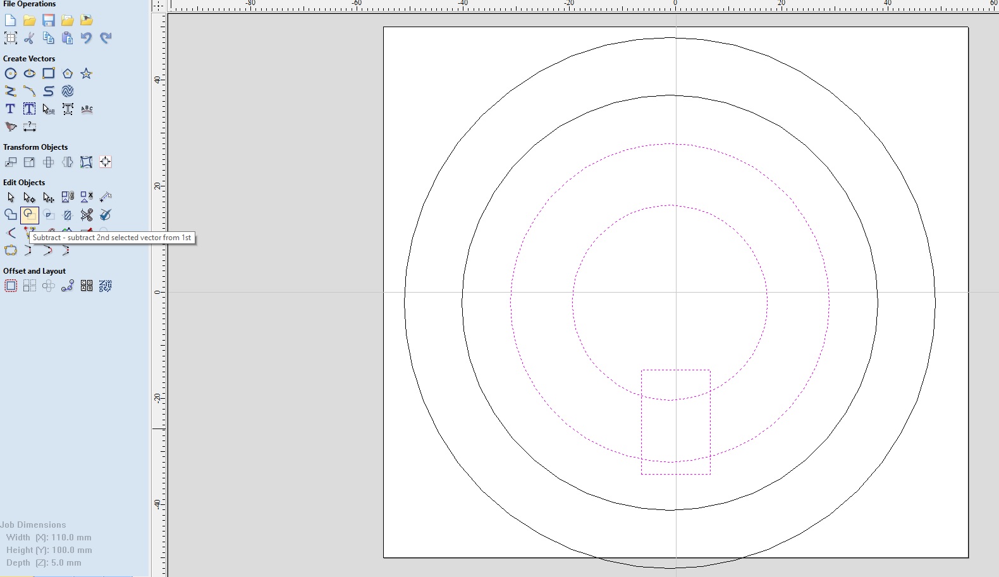Select the Draw Star tool
Viewport: 999px width, 577px height.
(x=87, y=73)
